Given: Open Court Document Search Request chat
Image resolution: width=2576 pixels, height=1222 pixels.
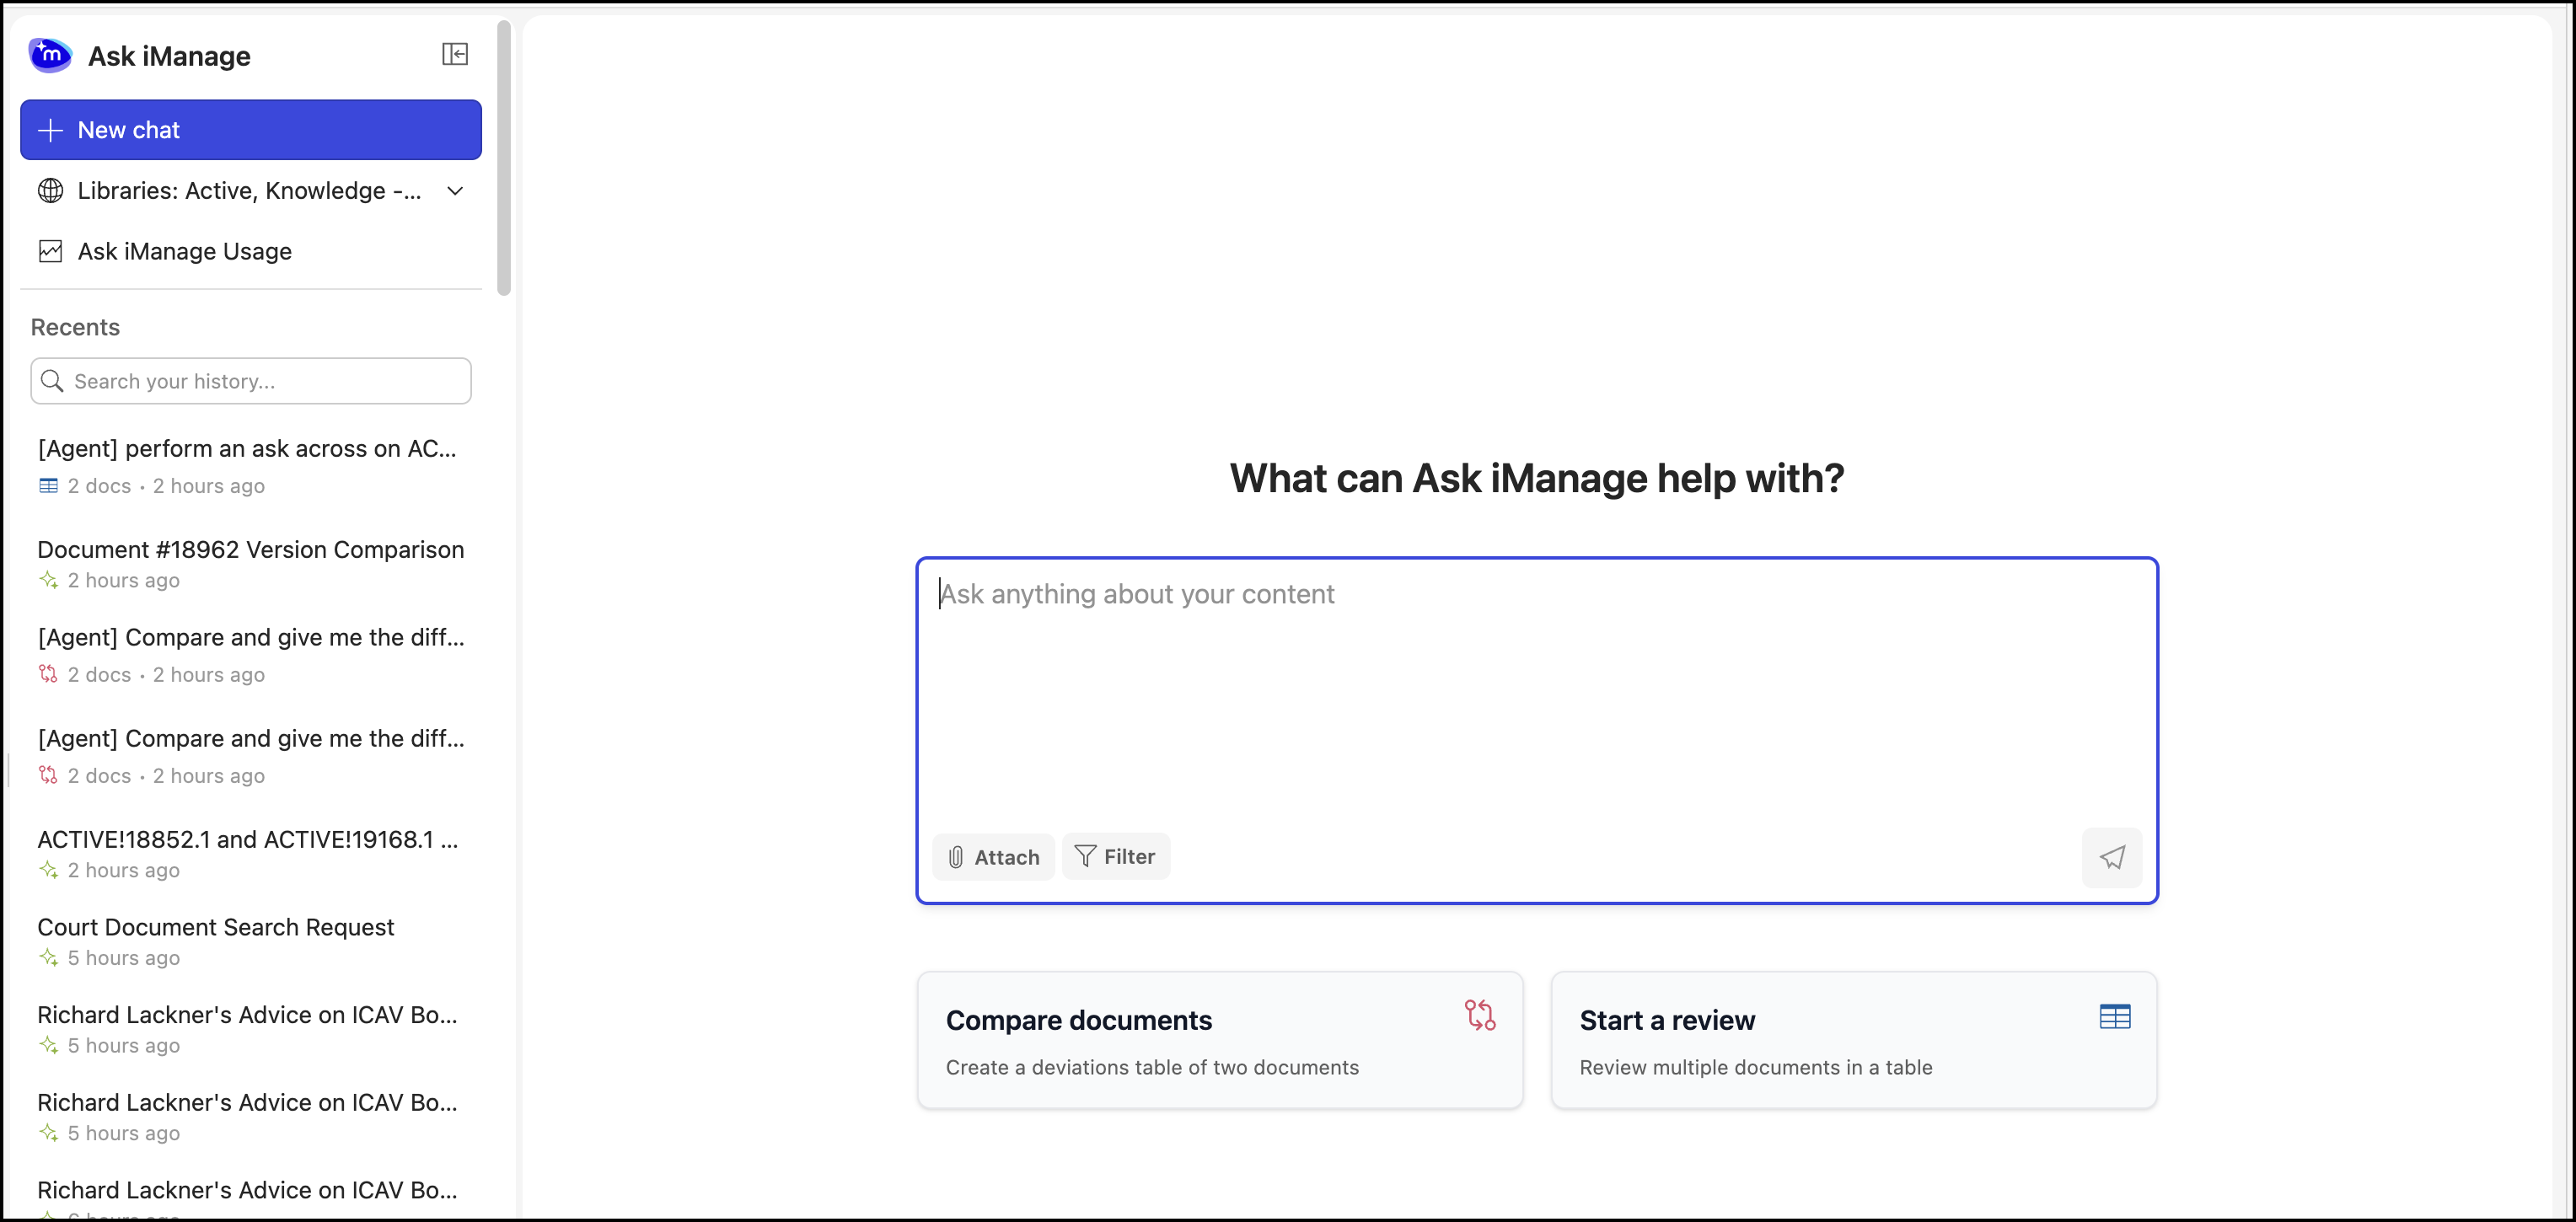Looking at the screenshot, I should point(250,941).
